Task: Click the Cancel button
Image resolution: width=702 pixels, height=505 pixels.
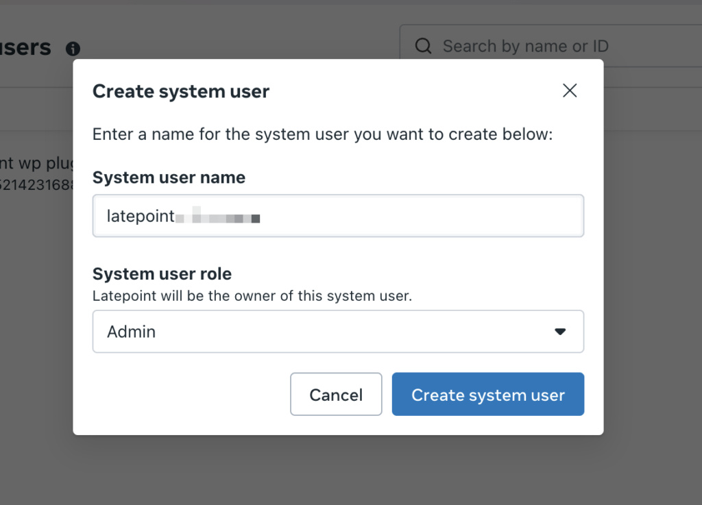Action: coord(336,394)
